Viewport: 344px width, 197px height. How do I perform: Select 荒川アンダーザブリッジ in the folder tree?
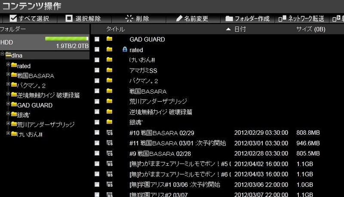(x=46, y=124)
